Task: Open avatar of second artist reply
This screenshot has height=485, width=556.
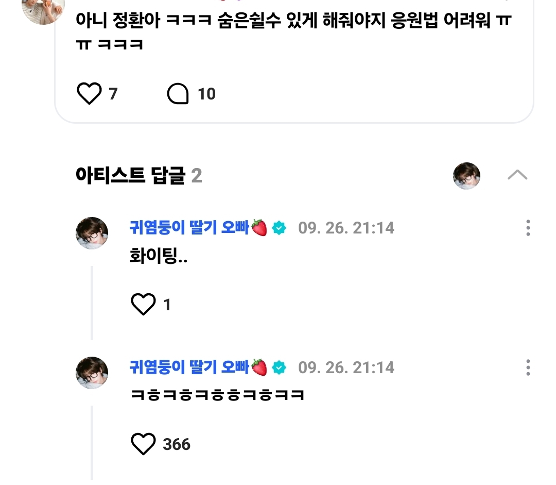Action: point(92,373)
